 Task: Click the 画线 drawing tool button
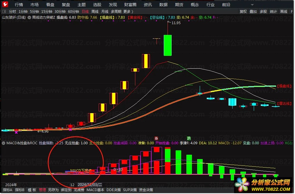(283, 12)
